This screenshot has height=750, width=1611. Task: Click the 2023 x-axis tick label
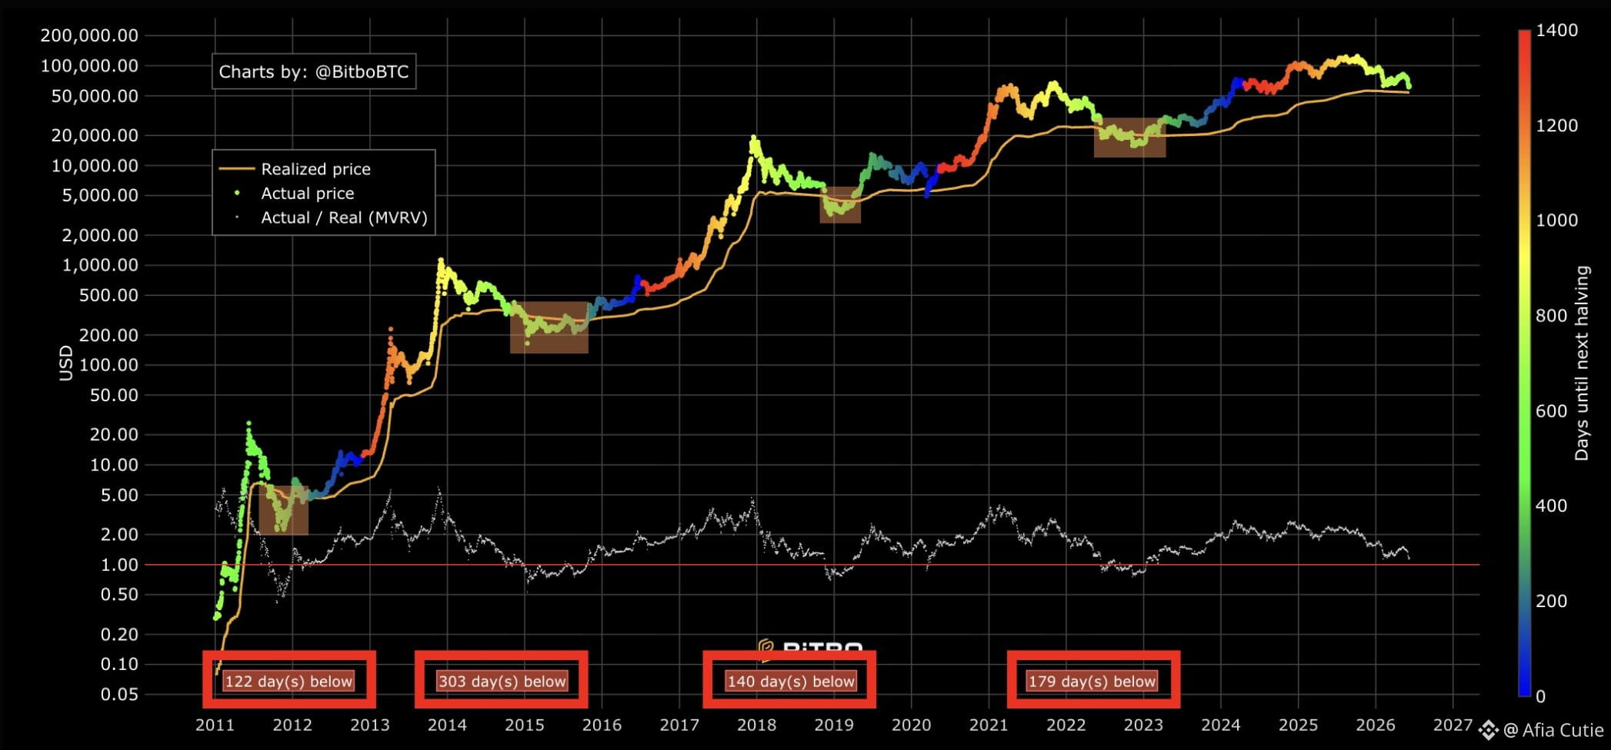tap(1143, 725)
